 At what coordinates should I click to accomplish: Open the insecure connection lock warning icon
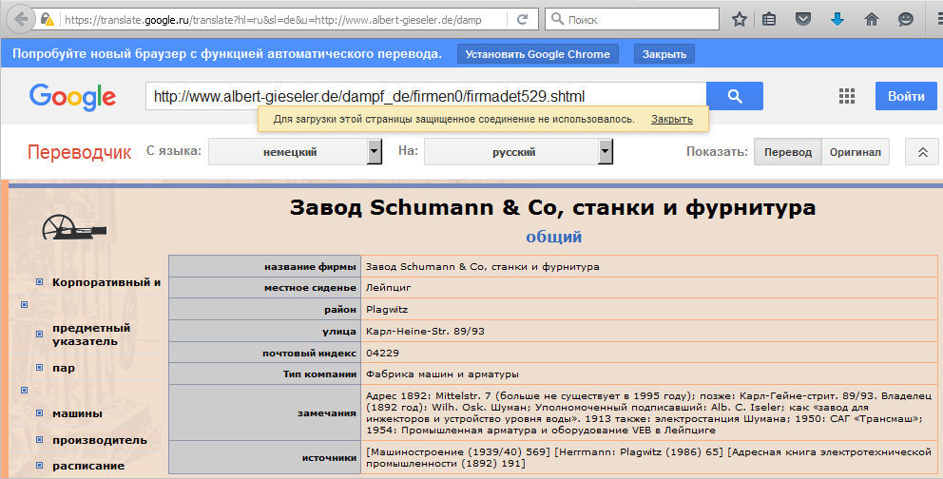point(47,20)
